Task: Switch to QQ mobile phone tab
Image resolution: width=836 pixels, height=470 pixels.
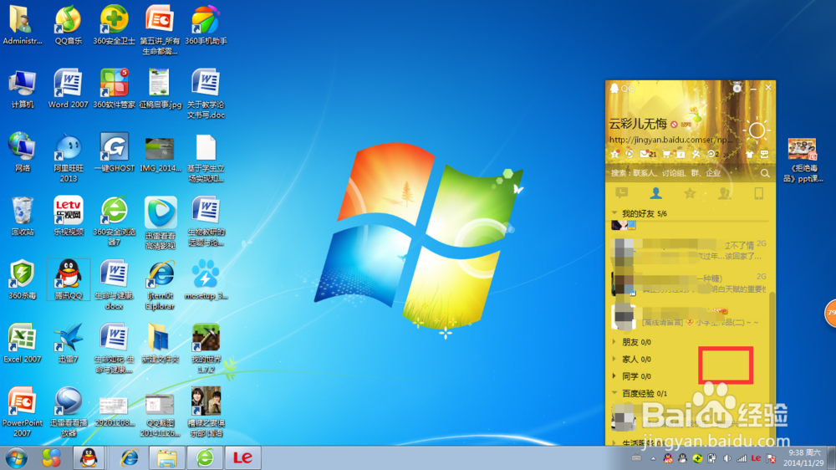Action: (759, 193)
